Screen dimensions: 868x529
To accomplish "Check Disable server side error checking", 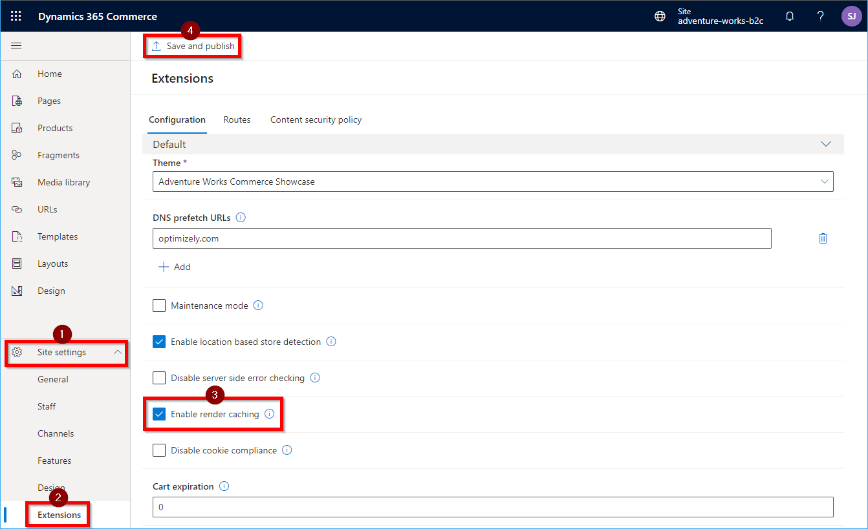I will click(159, 378).
